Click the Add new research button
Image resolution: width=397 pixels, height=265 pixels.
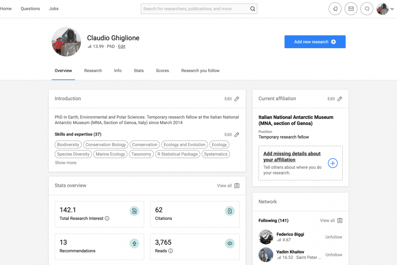[x=315, y=42]
